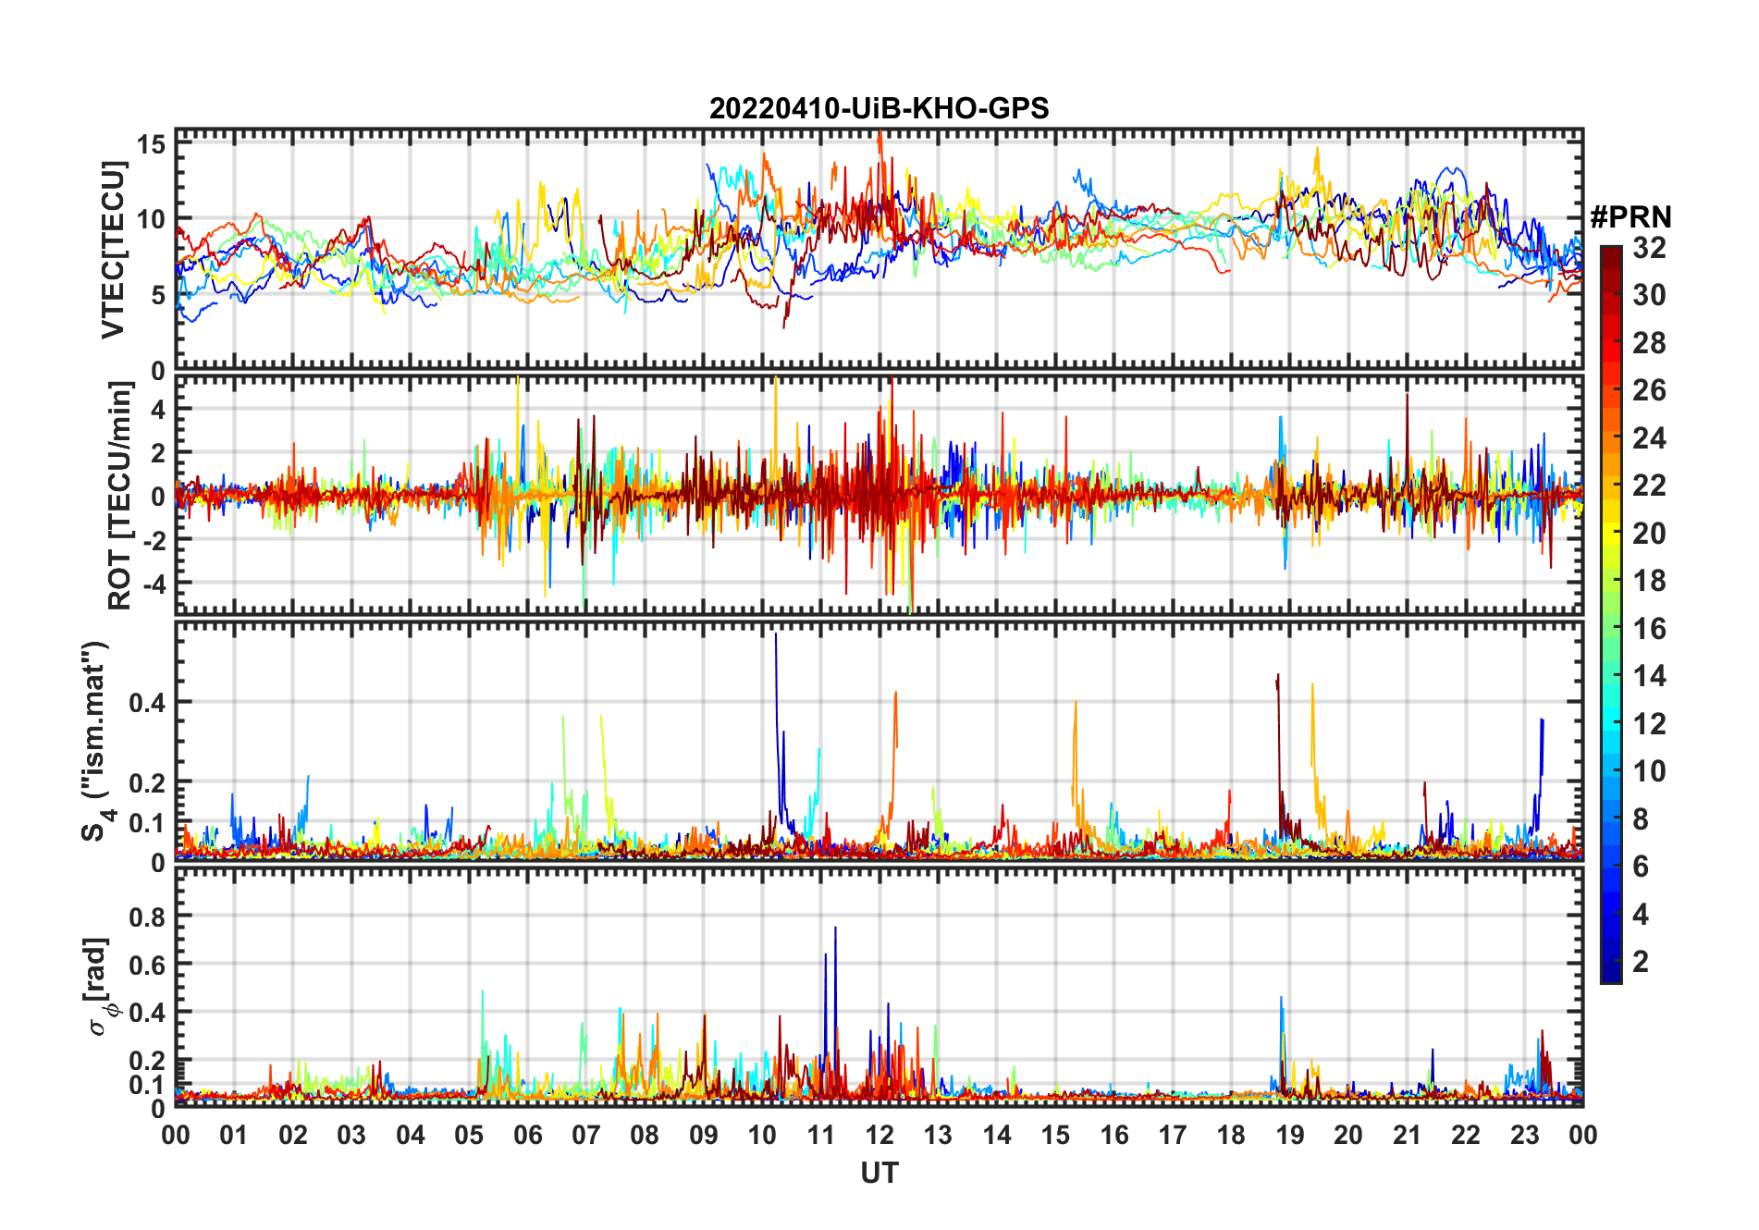Click colorbar tick label 20
This screenshot has height=1230, width=1759.
(x=1649, y=534)
